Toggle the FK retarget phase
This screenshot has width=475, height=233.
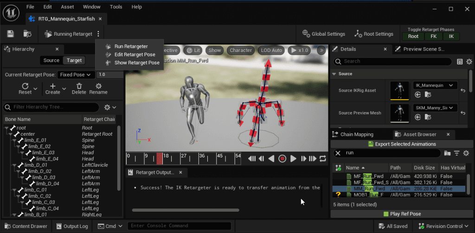434,36
